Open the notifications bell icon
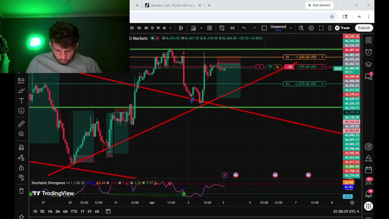 click(369, 193)
